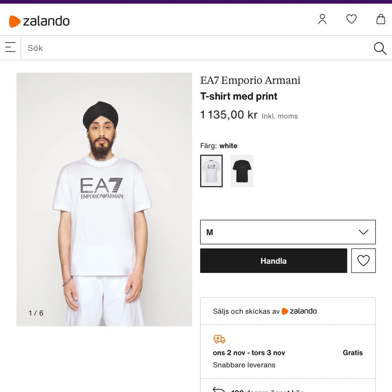Open the shopping bag icon
392x392 pixels.
click(381, 20)
